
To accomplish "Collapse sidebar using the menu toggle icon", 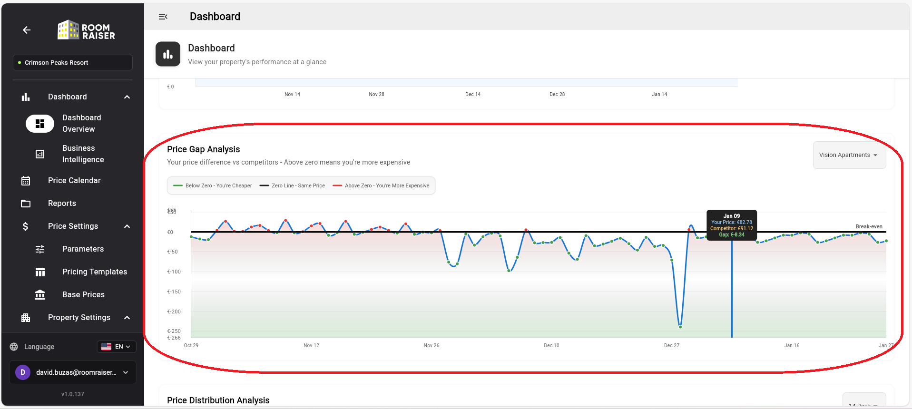I will tap(163, 17).
